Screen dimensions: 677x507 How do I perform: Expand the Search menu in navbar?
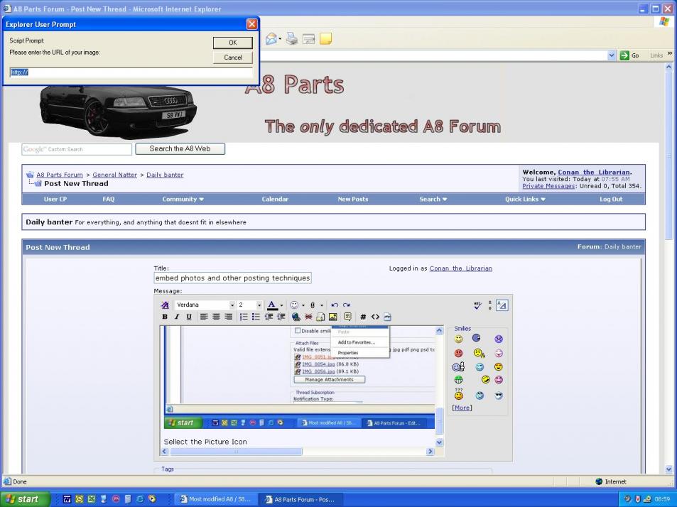coord(433,199)
